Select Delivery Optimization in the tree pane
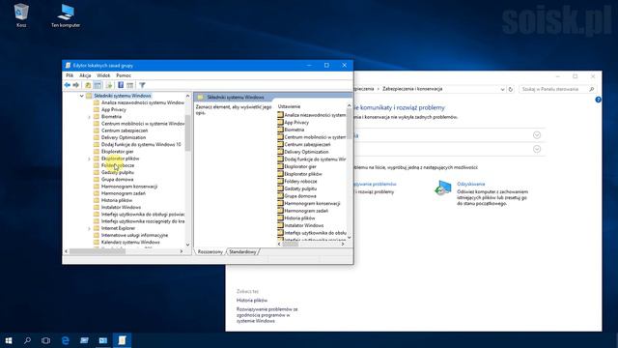 [x=124, y=137]
